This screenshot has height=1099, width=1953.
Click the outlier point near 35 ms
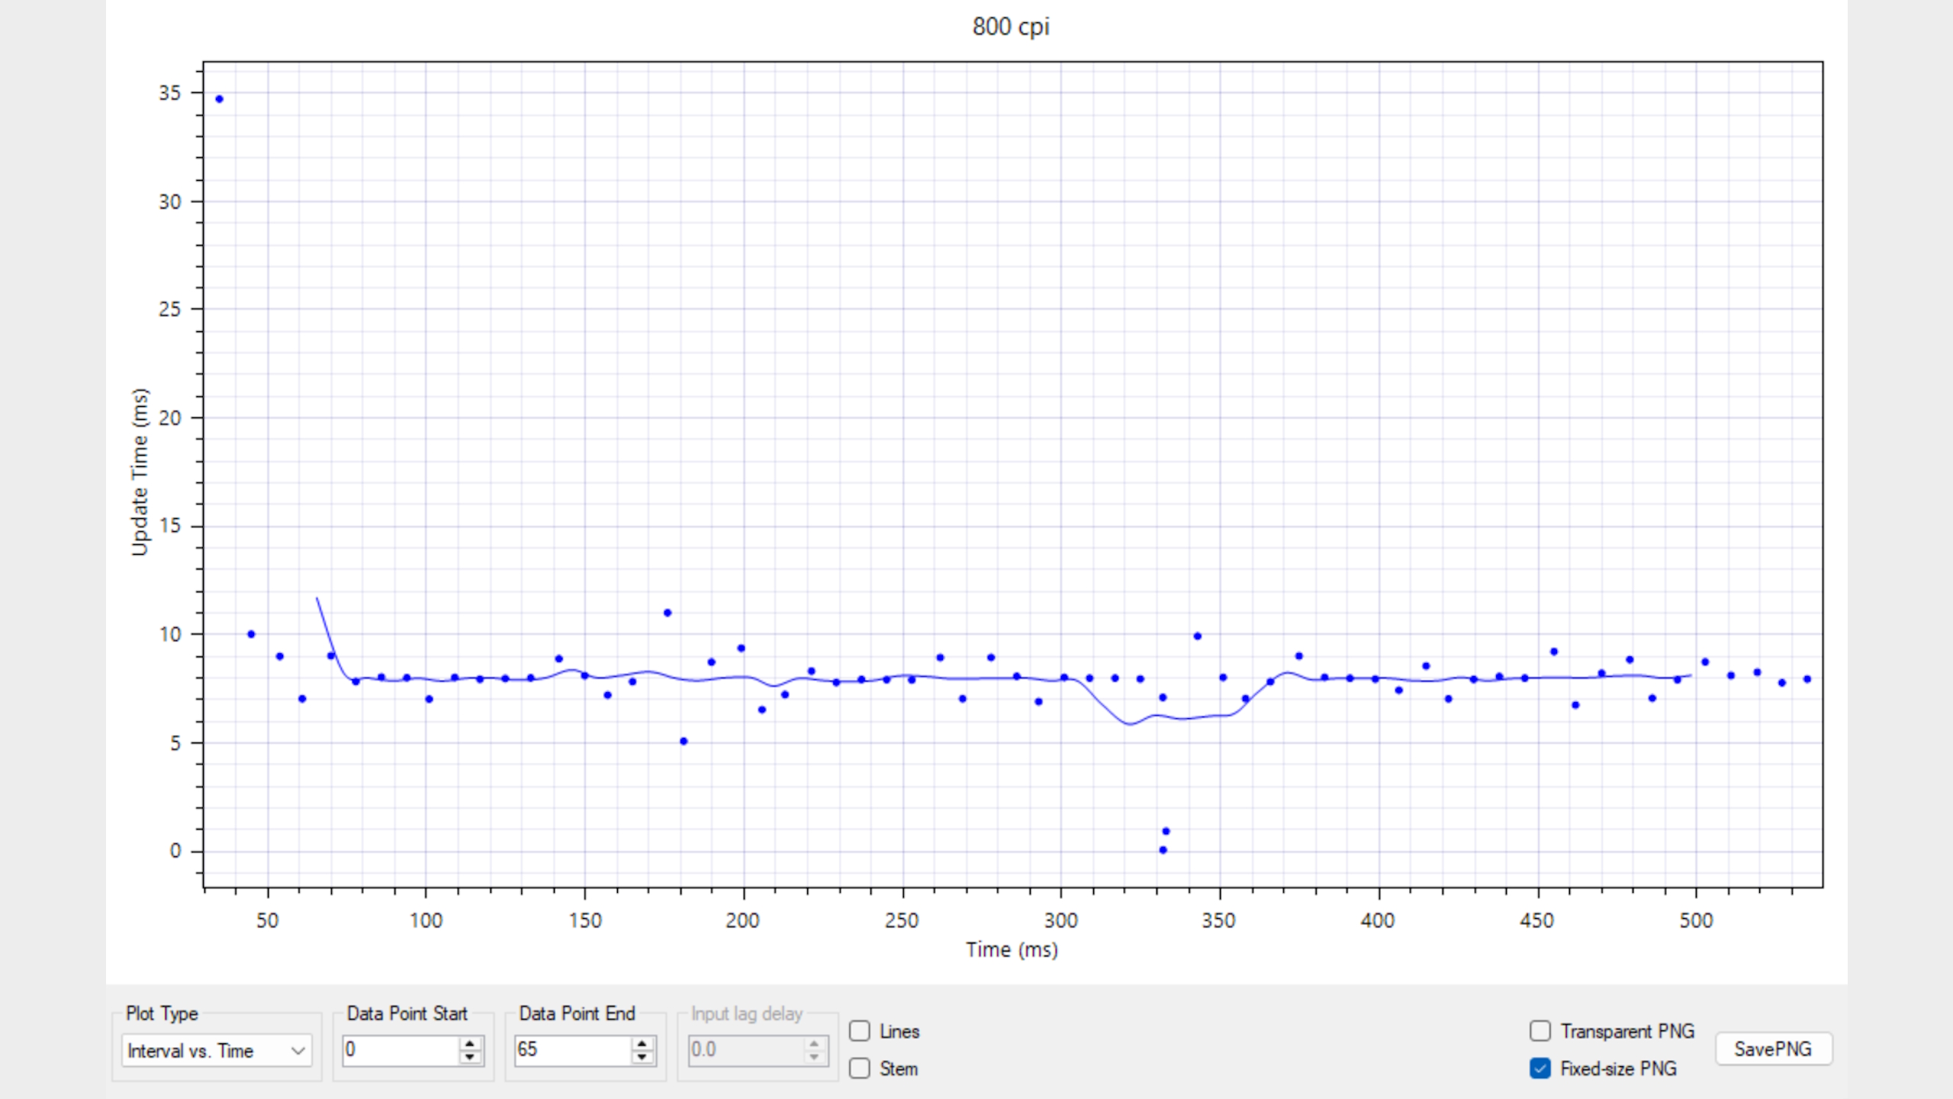point(219,98)
